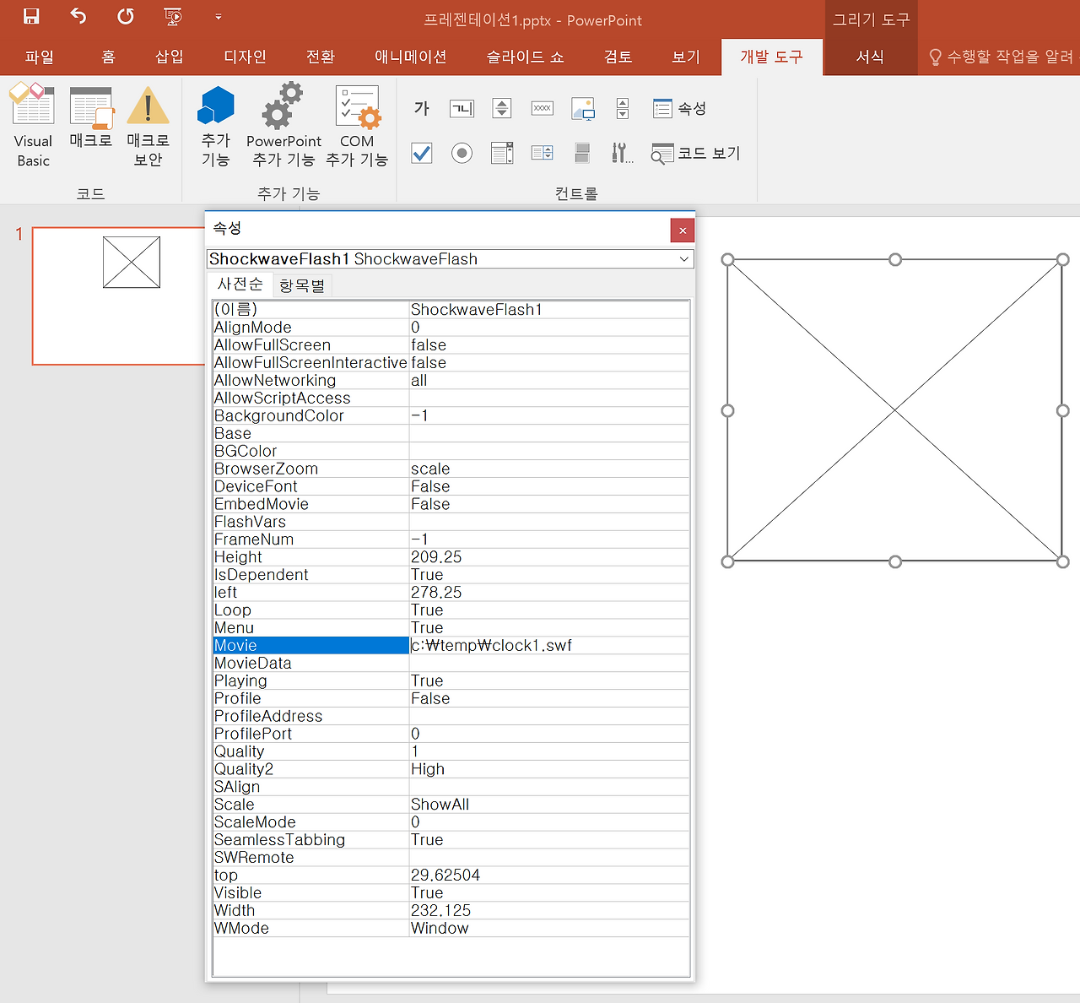Click the 'Tell me' search box with lightbulb
The image size is (1080, 1003).
pyautogui.click(x=1002, y=57)
